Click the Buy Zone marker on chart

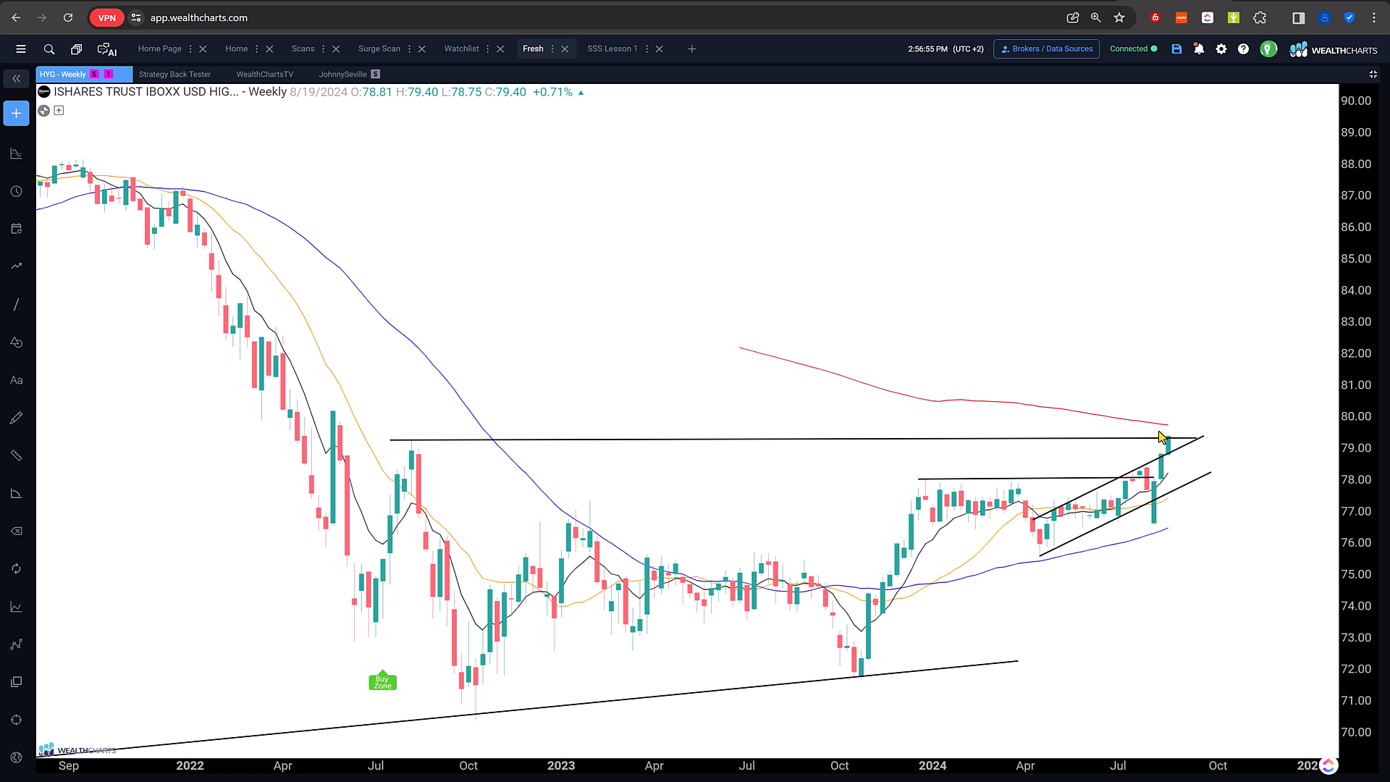(382, 681)
